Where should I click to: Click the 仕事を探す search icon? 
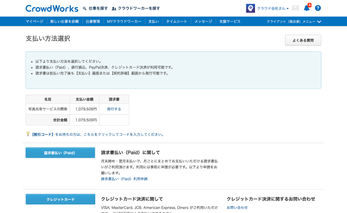[x=85, y=9]
